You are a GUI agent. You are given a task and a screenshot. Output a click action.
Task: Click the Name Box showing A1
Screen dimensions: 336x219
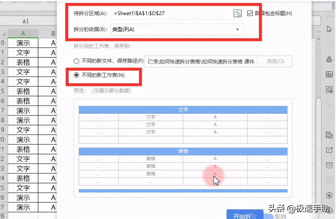click(x=26, y=21)
